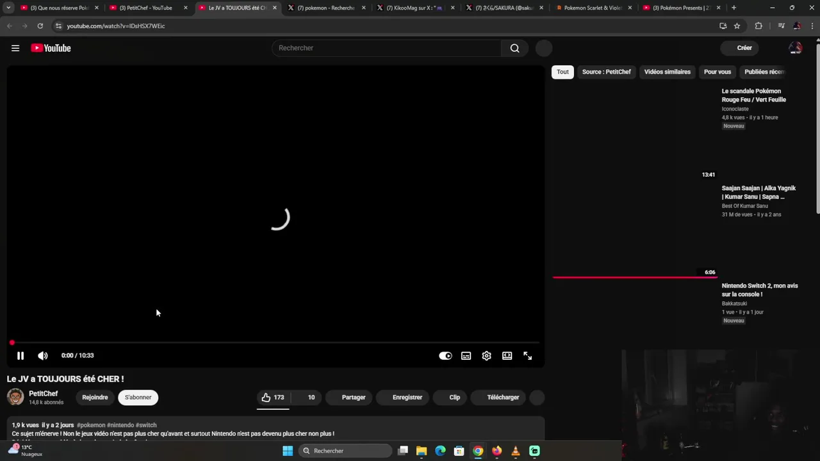Viewport: 820px width, 461px height.
Task: Click the taskbar Rechercher search box
Action: pyautogui.click(x=345, y=451)
